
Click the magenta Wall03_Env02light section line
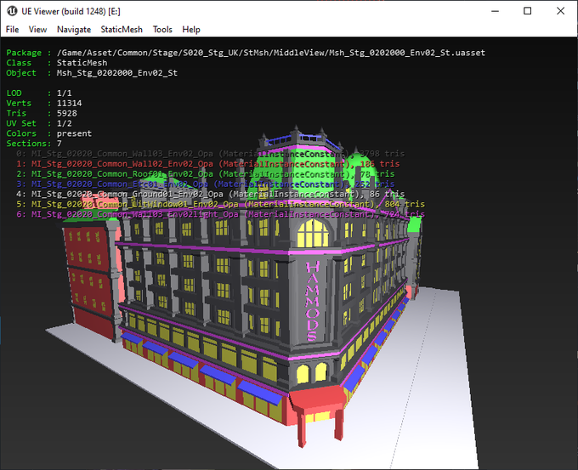click(x=221, y=214)
